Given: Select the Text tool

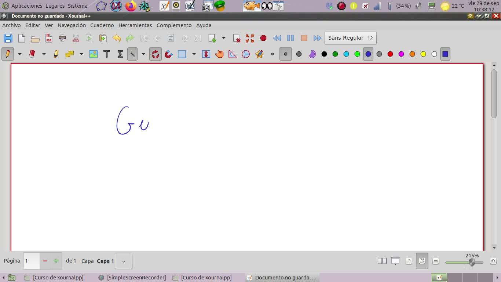Looking at the screenshot, I should [x=107, y=54].
